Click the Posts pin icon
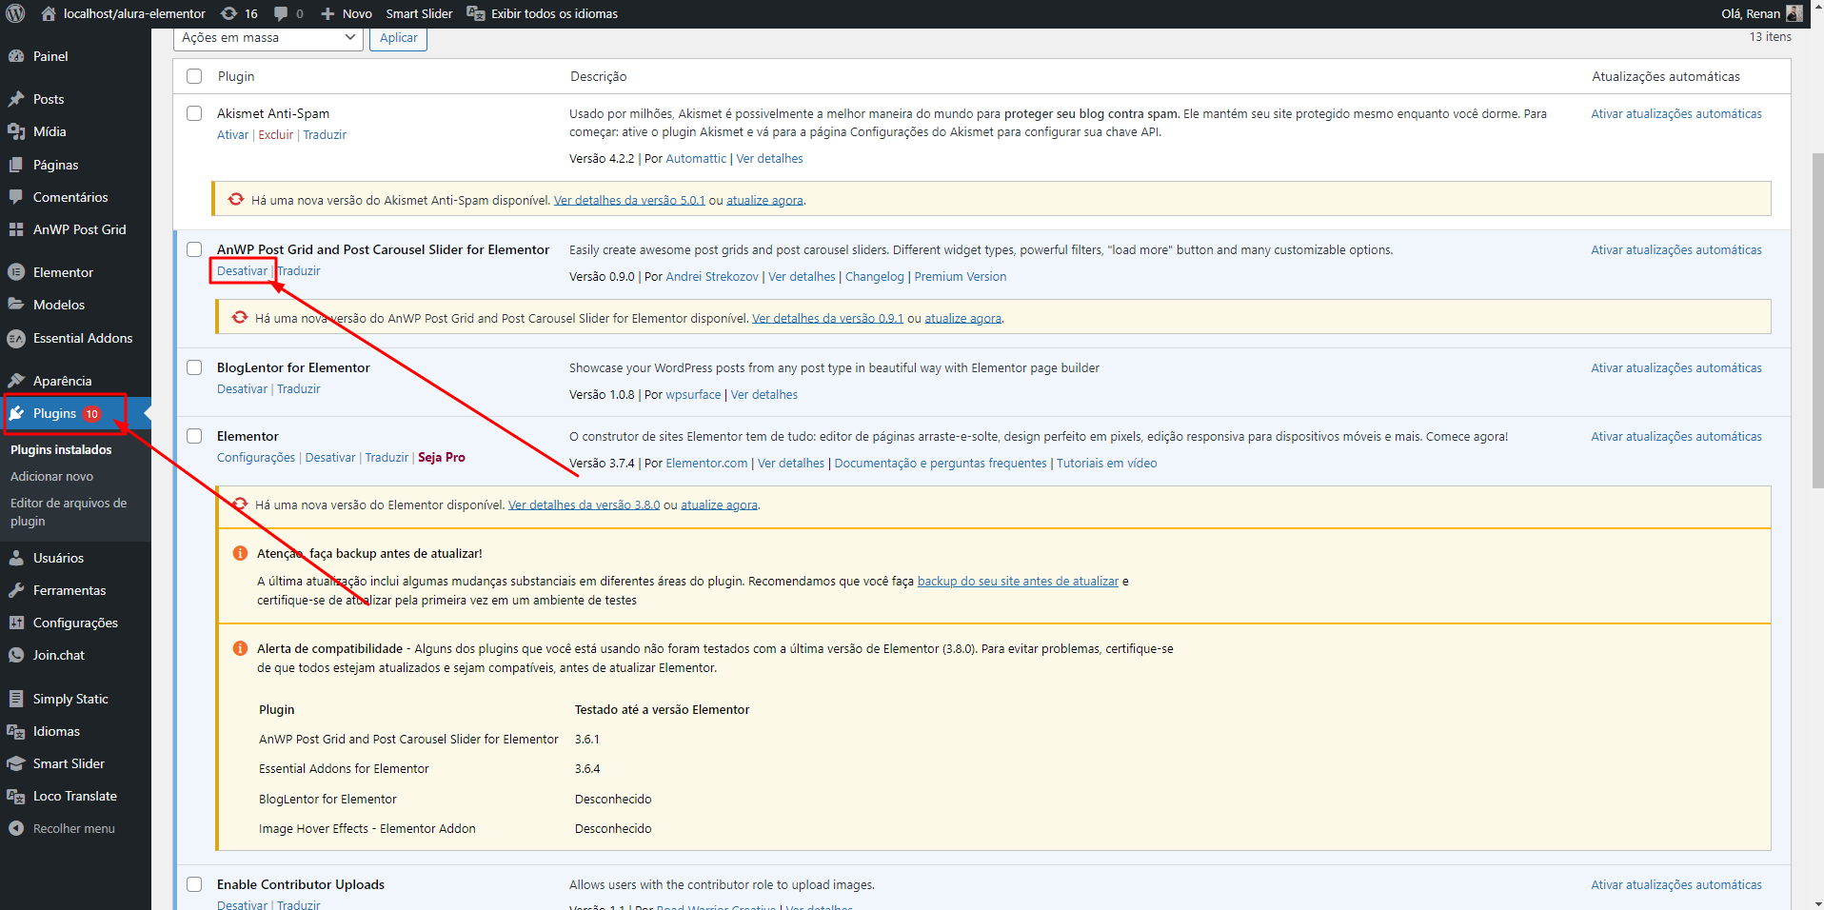 [16, 99]
